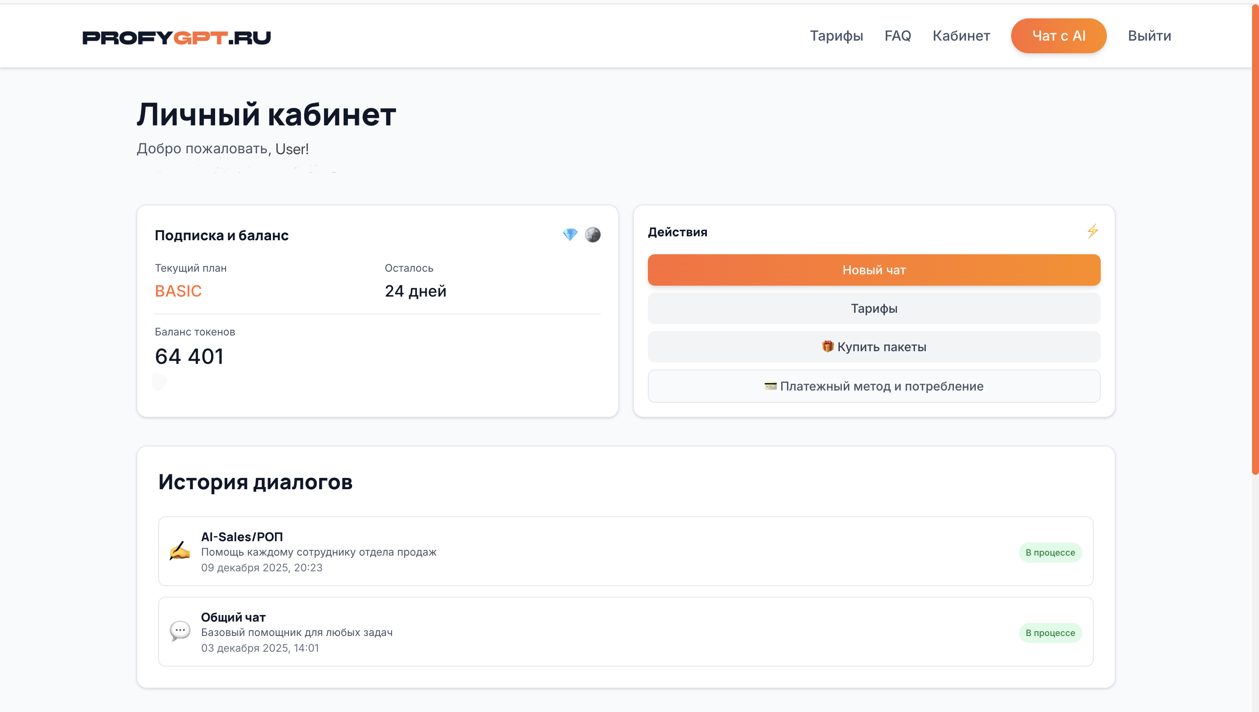Image resolution: width=1259 pixels, height=712 pixels.
Task: Click the writing hand icon of AI-Sales/РОП dialog
Action: 179,551
